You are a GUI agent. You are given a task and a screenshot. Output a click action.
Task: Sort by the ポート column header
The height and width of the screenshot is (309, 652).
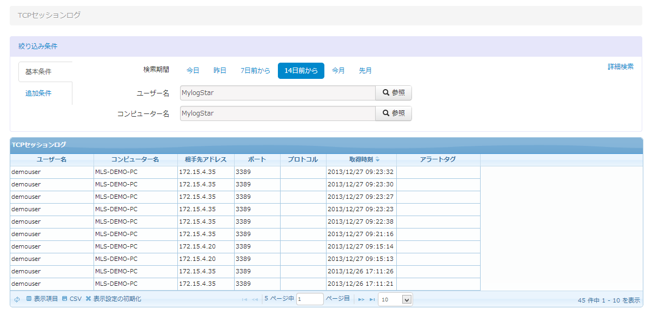(257, 160)
